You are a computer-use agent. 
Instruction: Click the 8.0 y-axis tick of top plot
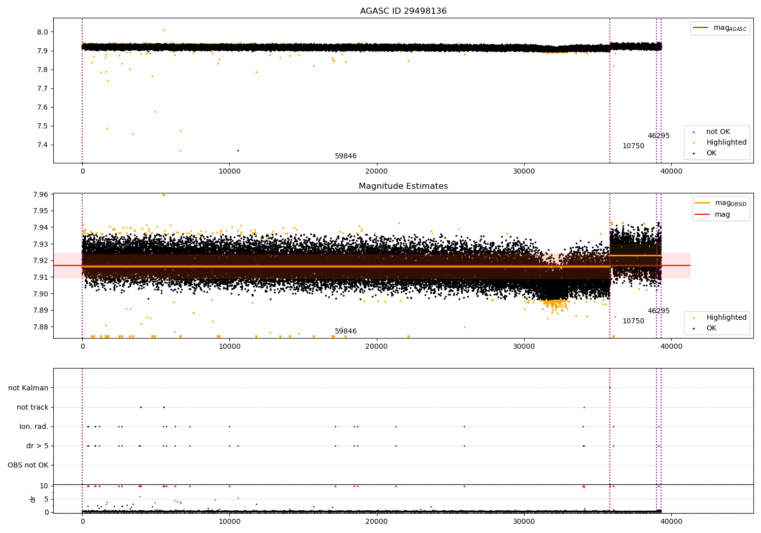(43, 32)
